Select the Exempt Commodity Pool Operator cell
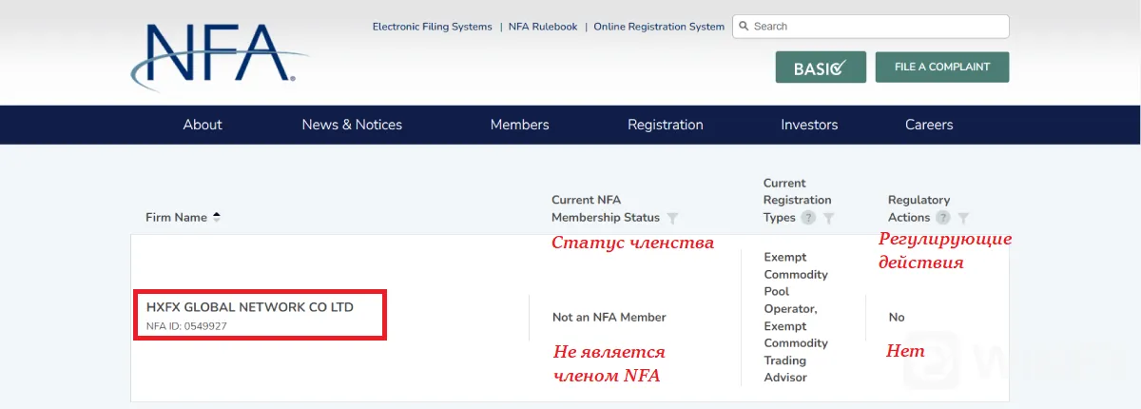Viewport: 1141px width, 409px height. (x=796, y=317)
